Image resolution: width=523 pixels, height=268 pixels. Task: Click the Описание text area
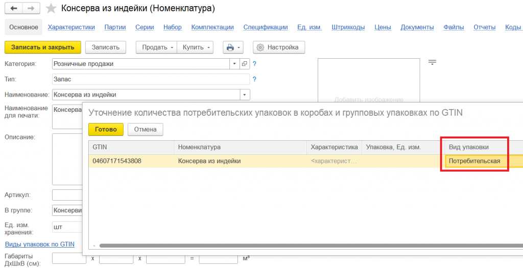[67, 159]
